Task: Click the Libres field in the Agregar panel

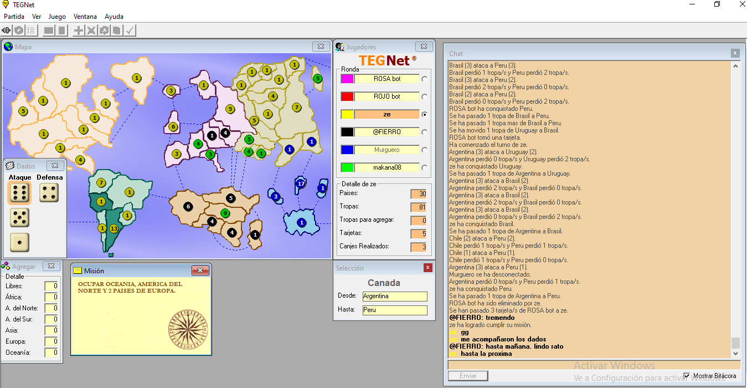Action: coord(51,286)
